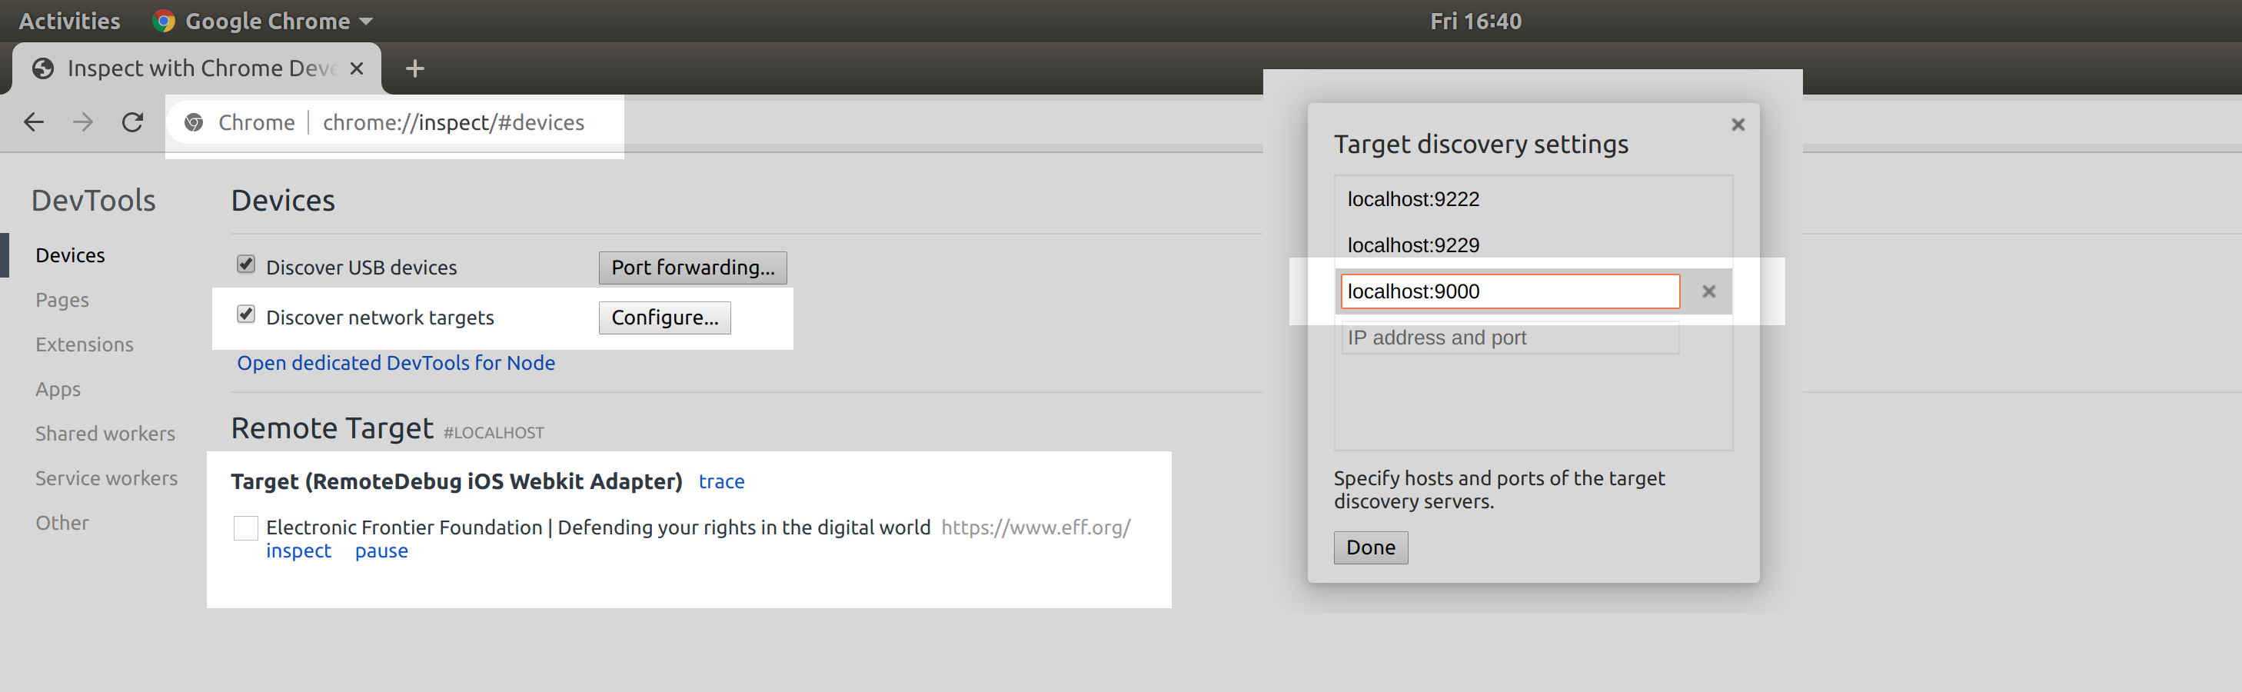Select the Devices sidebar item
This screenshot has width=2242, height=692.
pyautogui.click(x=70, y=255)
